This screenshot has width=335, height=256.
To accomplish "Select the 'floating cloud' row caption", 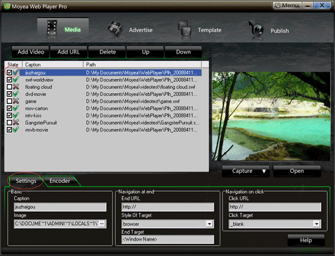I will pyautogui.click(x=38, y=87).
